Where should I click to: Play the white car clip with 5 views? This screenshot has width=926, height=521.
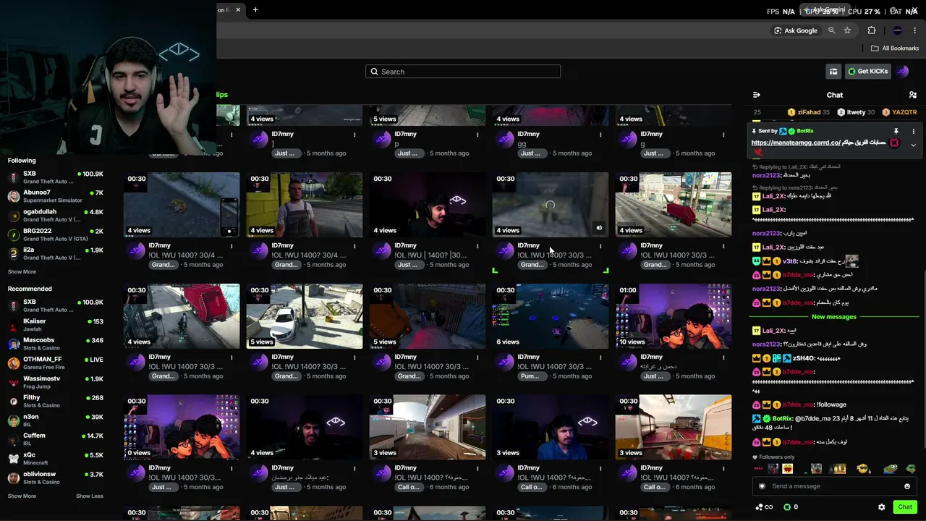click(305, 316)
